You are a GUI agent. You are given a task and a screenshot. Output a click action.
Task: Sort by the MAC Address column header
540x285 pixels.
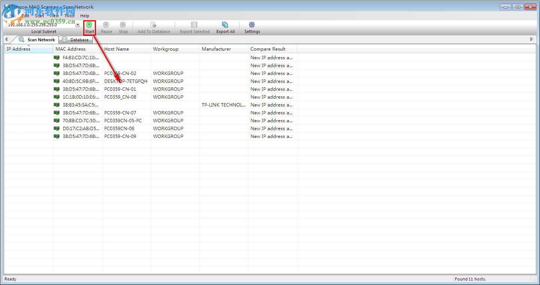[x=78, y=49]
